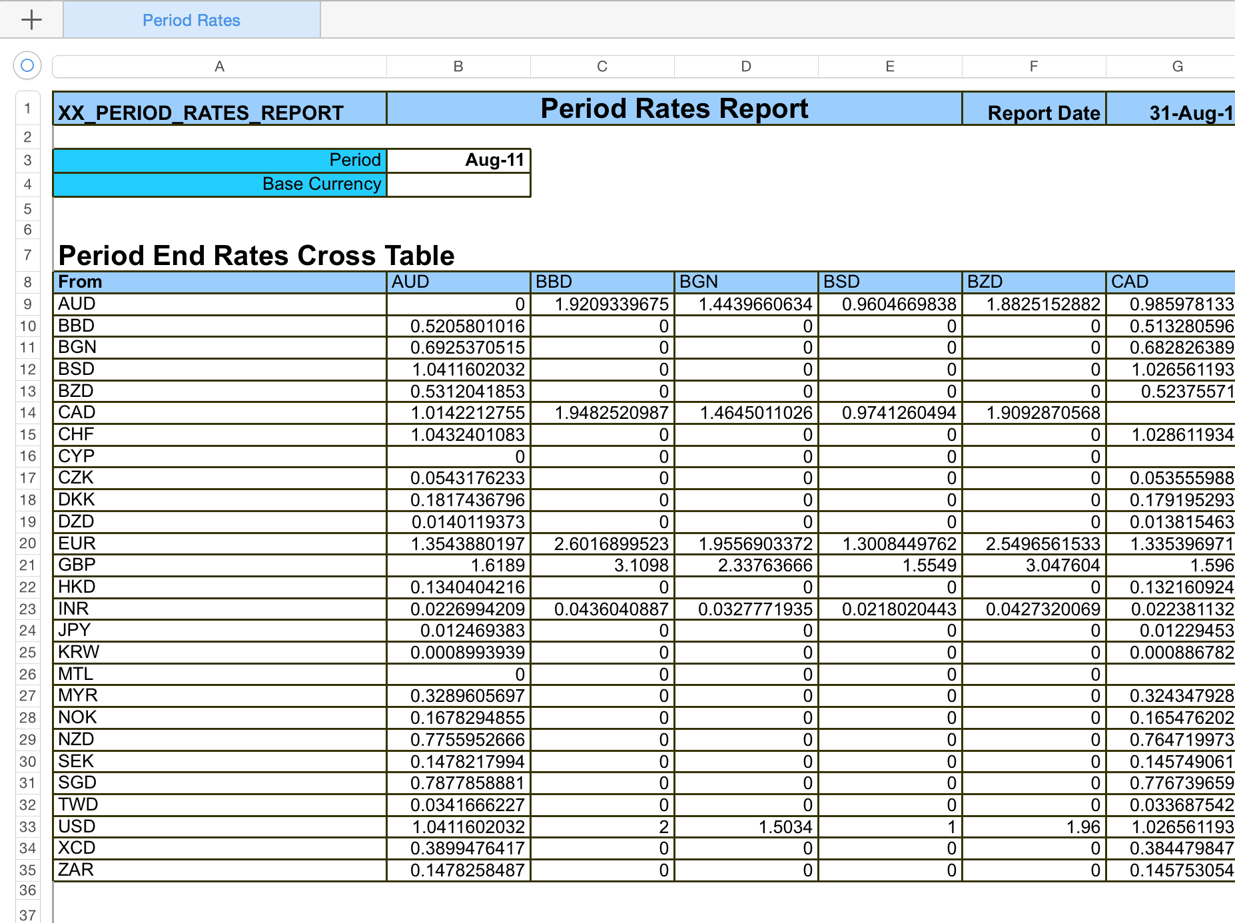The image size is (1235, 923).
Task: Click the add new sheet plus icon
Action: coord(31,20)
